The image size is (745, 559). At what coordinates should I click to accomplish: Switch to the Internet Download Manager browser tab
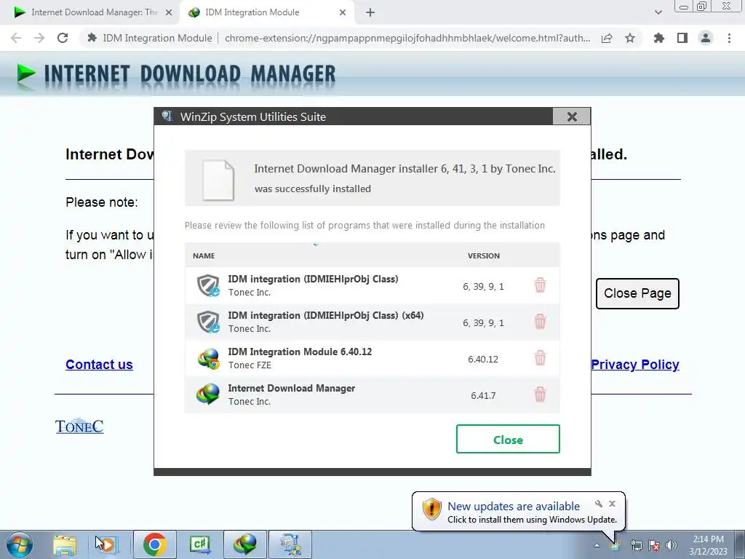(x=90, y=12)
